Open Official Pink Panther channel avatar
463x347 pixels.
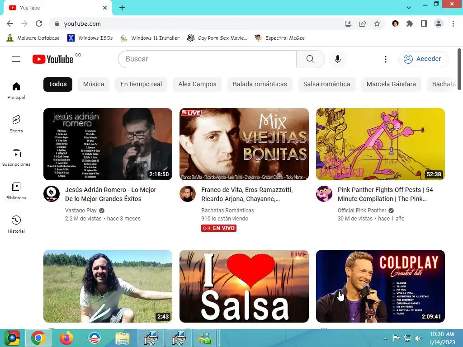click(324, 194)
